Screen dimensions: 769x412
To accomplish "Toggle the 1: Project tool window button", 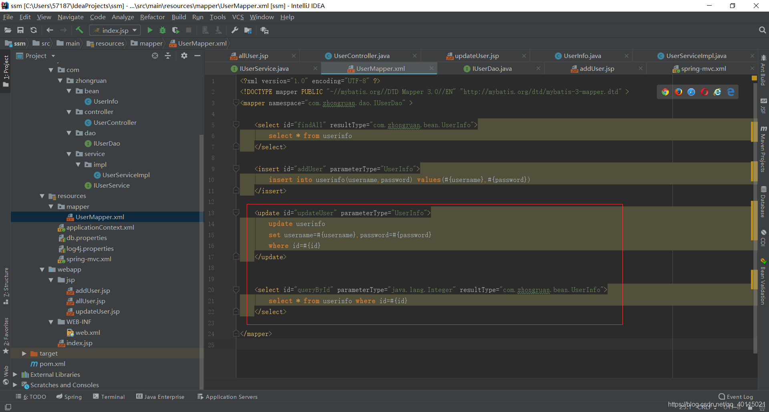I will click(x=6, y=71).
